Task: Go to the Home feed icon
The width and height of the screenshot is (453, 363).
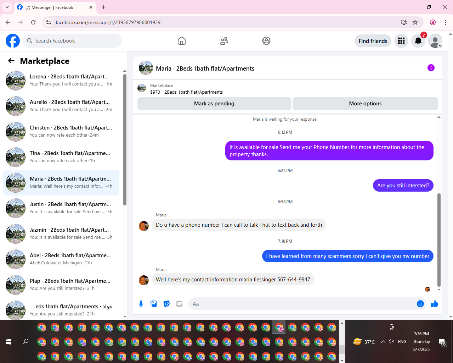Action: click(182, 41)
